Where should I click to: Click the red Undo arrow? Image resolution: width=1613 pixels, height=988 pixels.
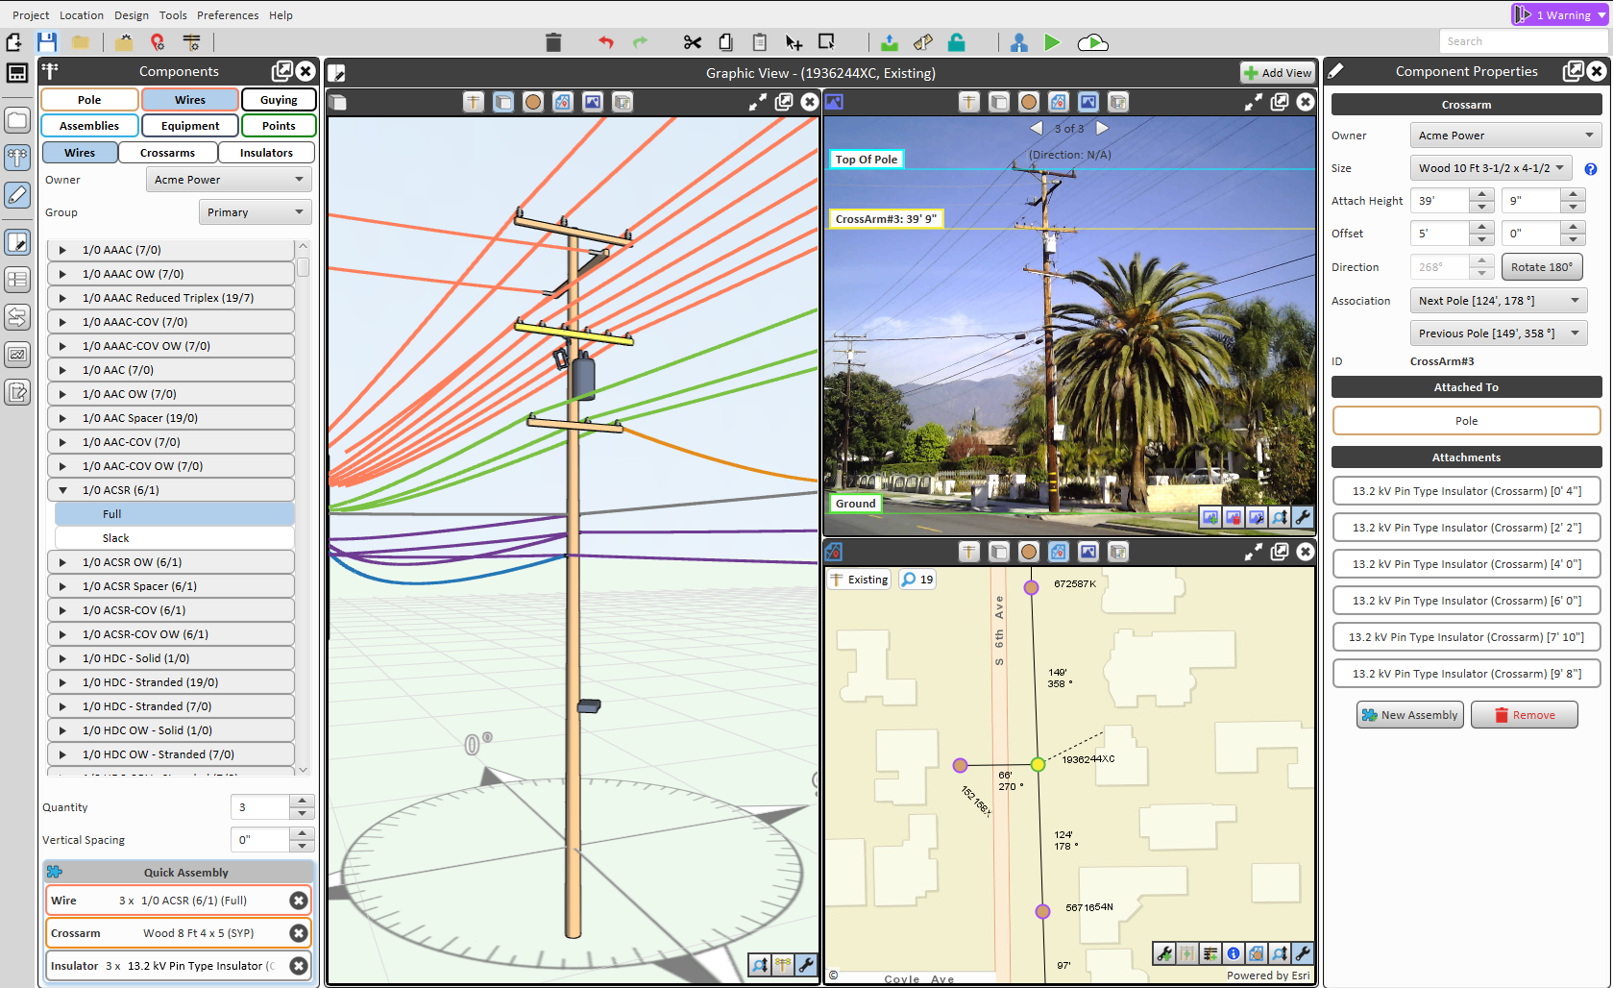click(x=605, y=42)
